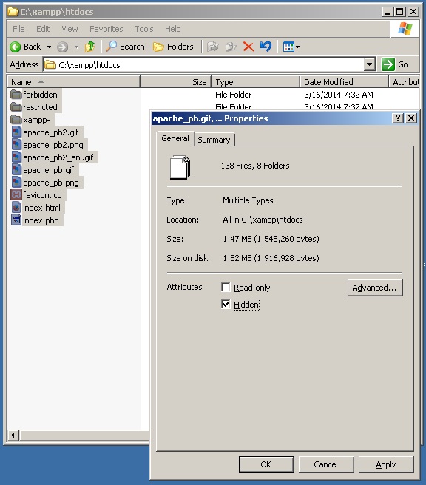Click the Forward arrow icon

[x=62, y=47]
